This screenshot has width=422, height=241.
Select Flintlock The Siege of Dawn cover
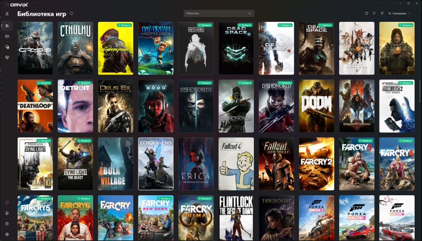(x=236, y=218)
